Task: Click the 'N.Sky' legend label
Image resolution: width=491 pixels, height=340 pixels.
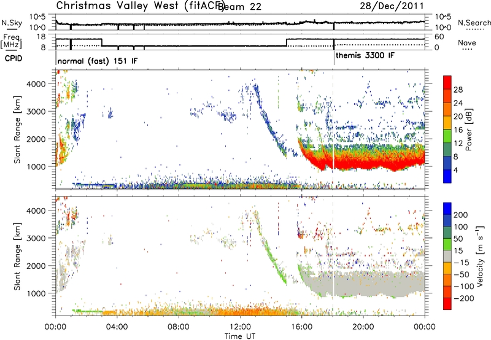Action: (12, 23)
